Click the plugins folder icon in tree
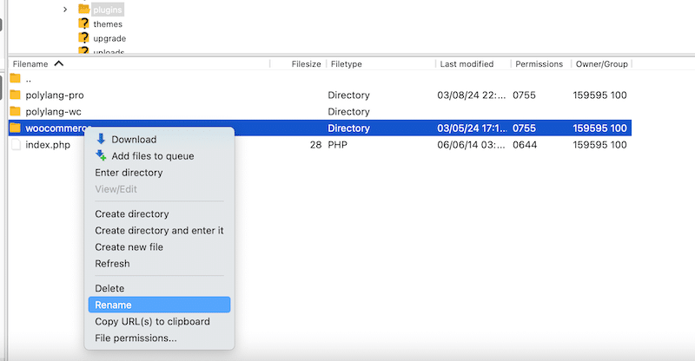This screenshot has height=361, width=695. pos(84,10)
